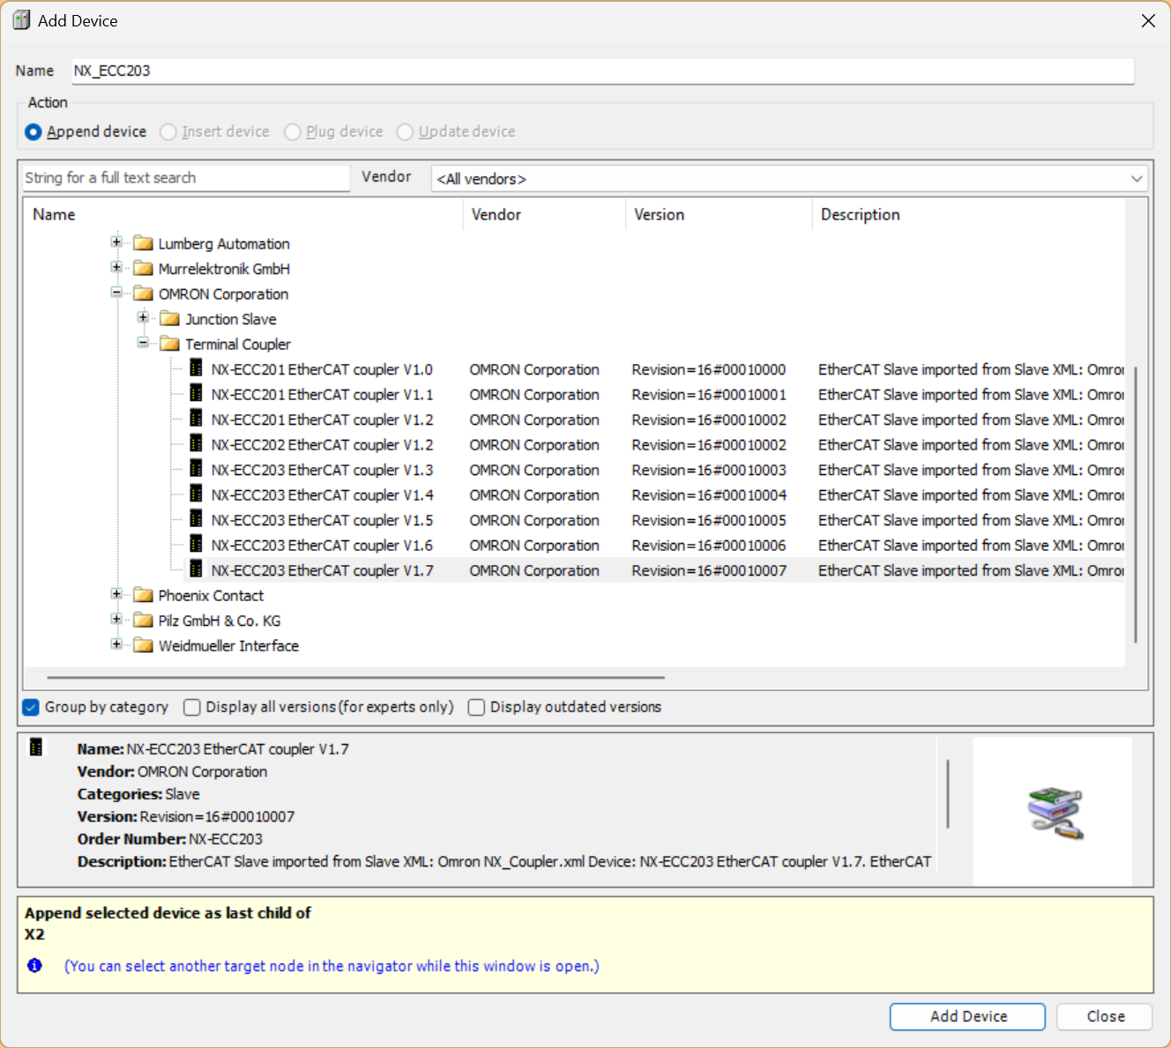Click the Murrelektronik GmbH folder icon

(x=143, y=269)
